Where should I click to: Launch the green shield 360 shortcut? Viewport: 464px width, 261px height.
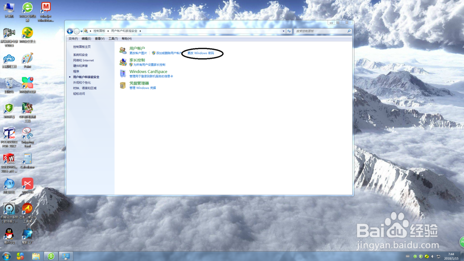click(9, 111)
